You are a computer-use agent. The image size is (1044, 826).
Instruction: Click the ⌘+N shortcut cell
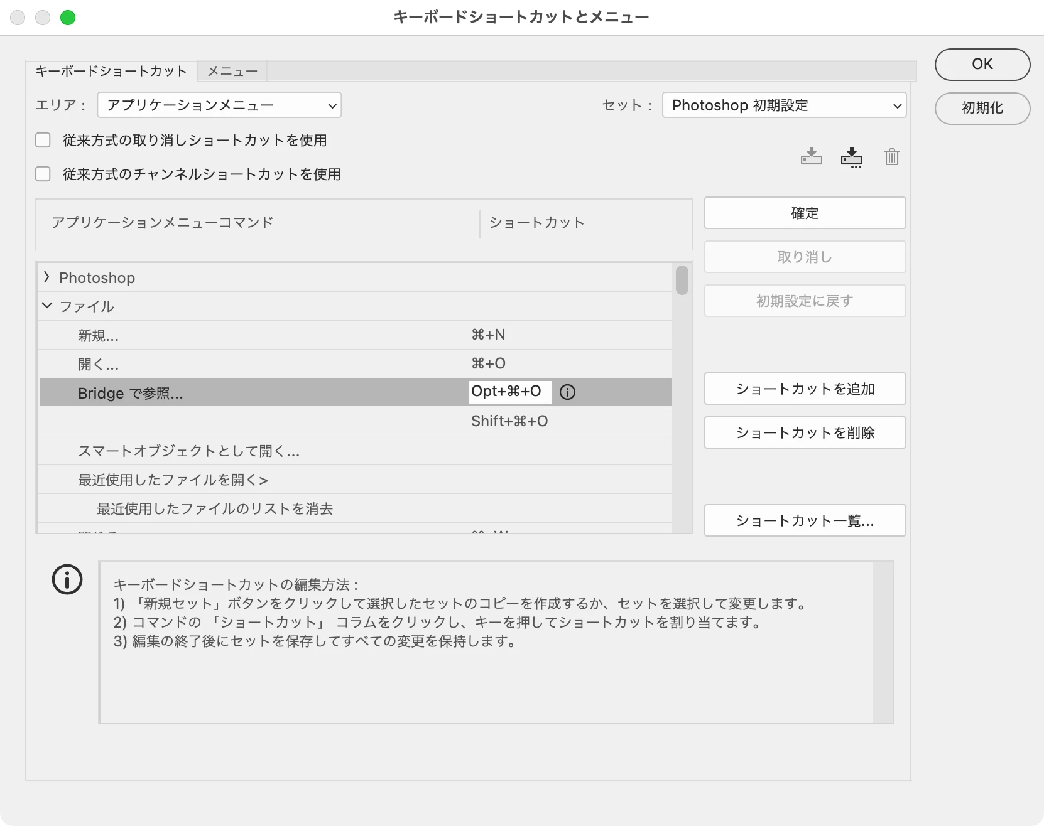(x=488, y=335)
